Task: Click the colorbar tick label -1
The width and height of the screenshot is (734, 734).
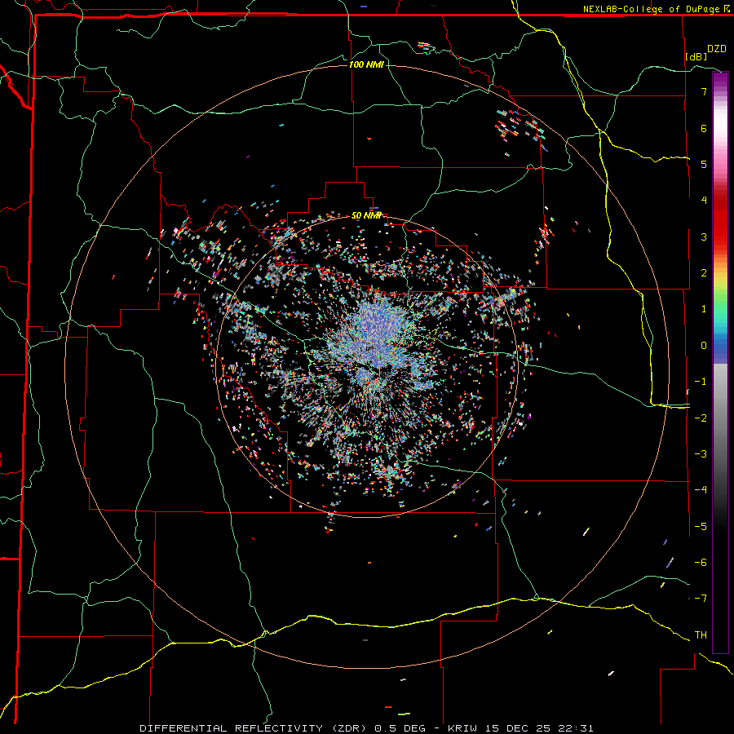Action: click(701, 382)
